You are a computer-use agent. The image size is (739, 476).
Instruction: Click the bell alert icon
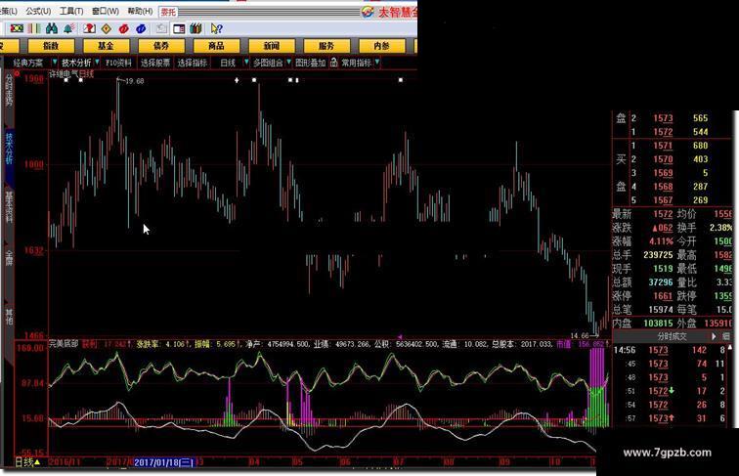click(x=68, y=28)
